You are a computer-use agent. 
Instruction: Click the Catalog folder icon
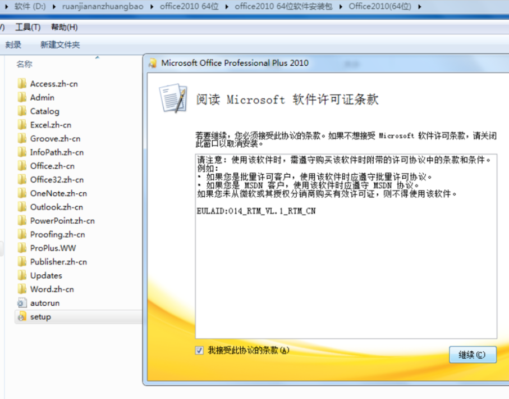tap(22, 111)
